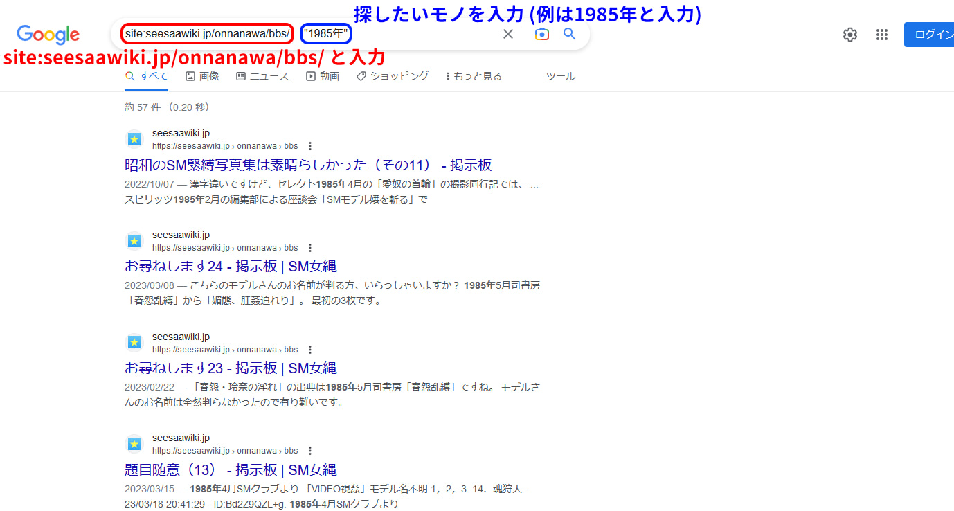Click the URL breadcrumb above お尋ねします24 result

tap(225, 248)
